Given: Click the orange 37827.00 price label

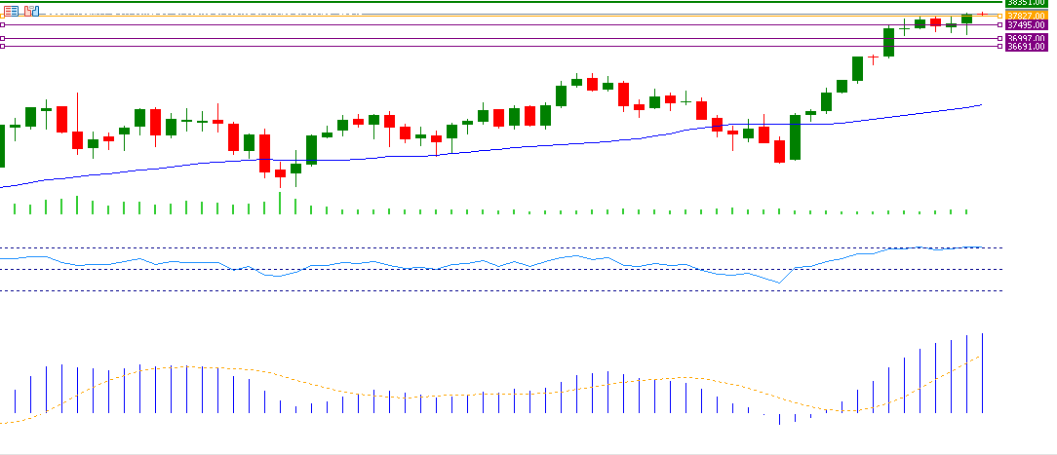Looking at the screenshot, I should pos(1028,16).
